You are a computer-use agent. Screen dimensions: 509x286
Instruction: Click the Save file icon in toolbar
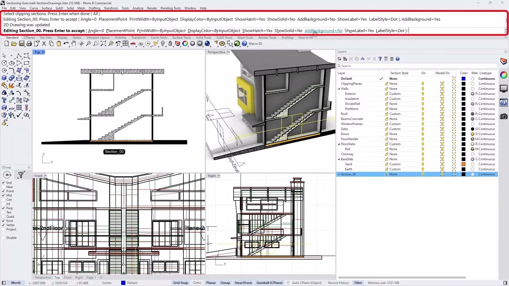(21, 44)
